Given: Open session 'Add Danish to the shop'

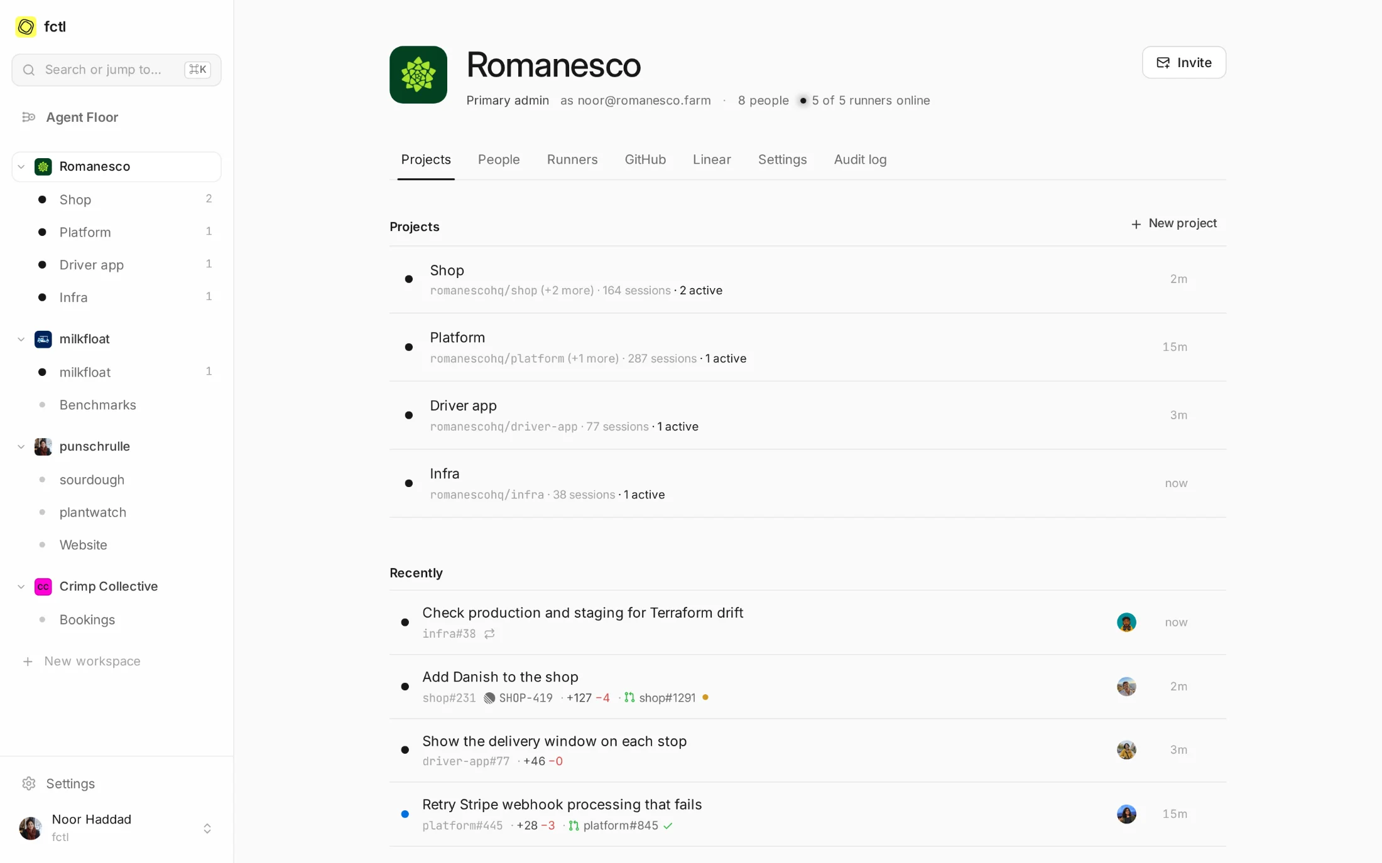Looking at the screenshot, I should (807, 687).
